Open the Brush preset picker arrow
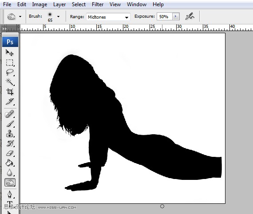Screen dimensions: 253x214 click(x=58, y=16)
